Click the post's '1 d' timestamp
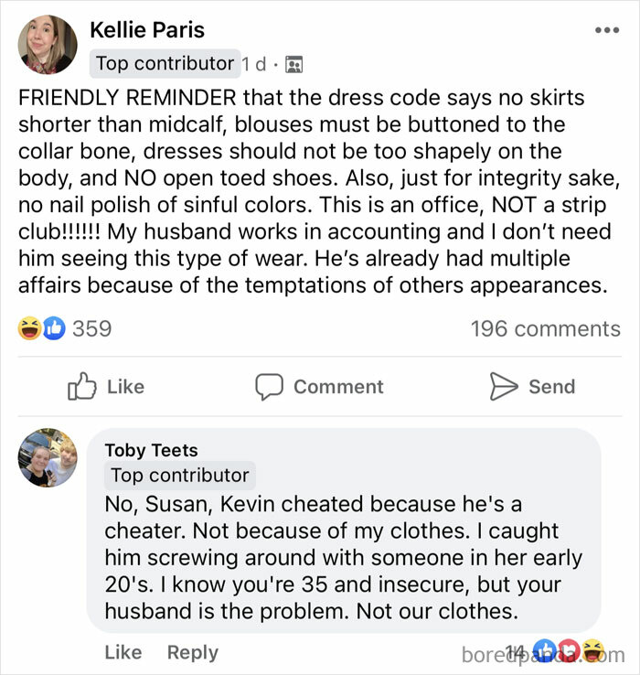Viewport: 640px width, 675px height. point(255,64)
